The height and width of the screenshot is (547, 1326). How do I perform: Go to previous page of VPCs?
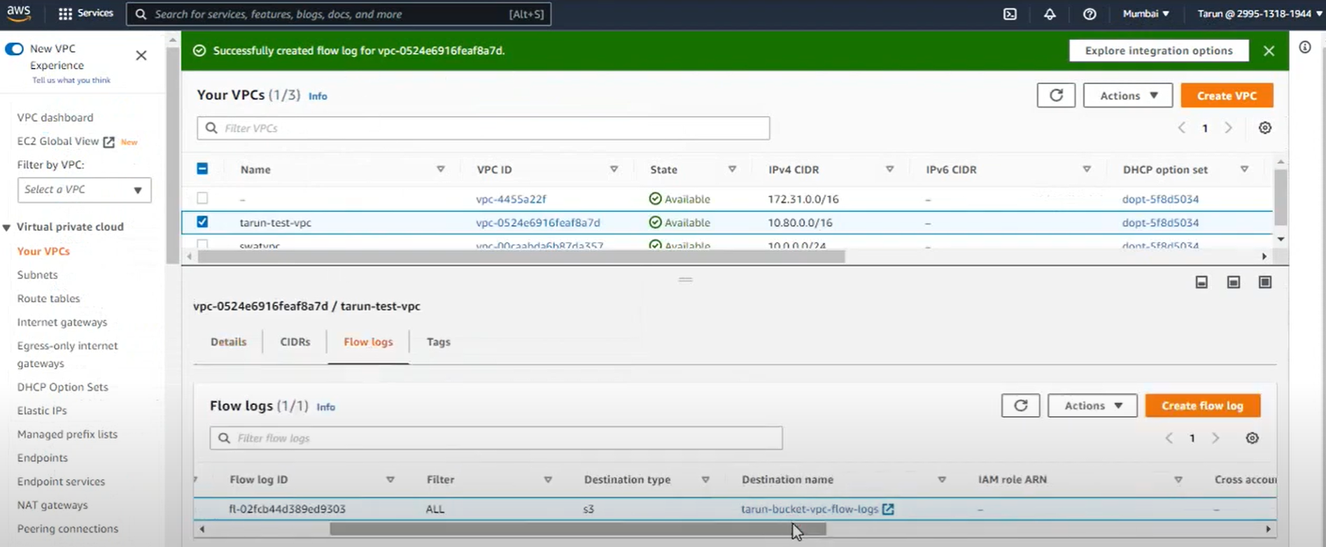pyautogui.click(x=1182, y=128)
